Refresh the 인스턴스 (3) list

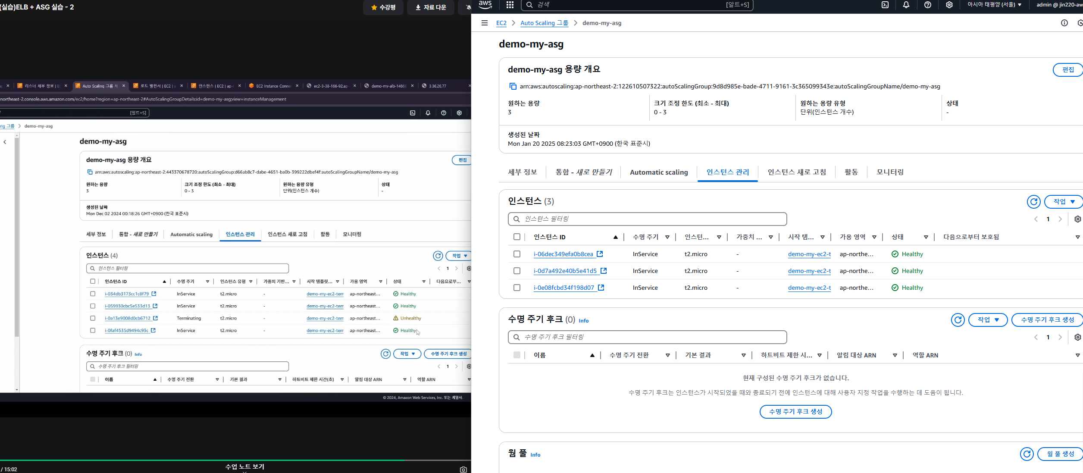[x=1034, y=201]
